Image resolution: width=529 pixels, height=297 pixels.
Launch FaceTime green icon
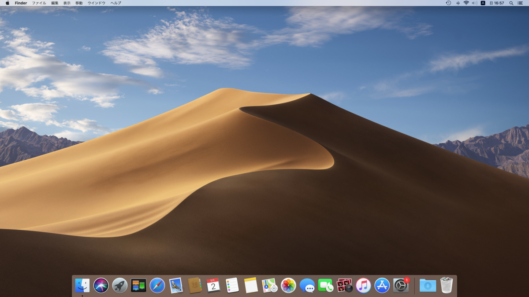pos(326,286)
